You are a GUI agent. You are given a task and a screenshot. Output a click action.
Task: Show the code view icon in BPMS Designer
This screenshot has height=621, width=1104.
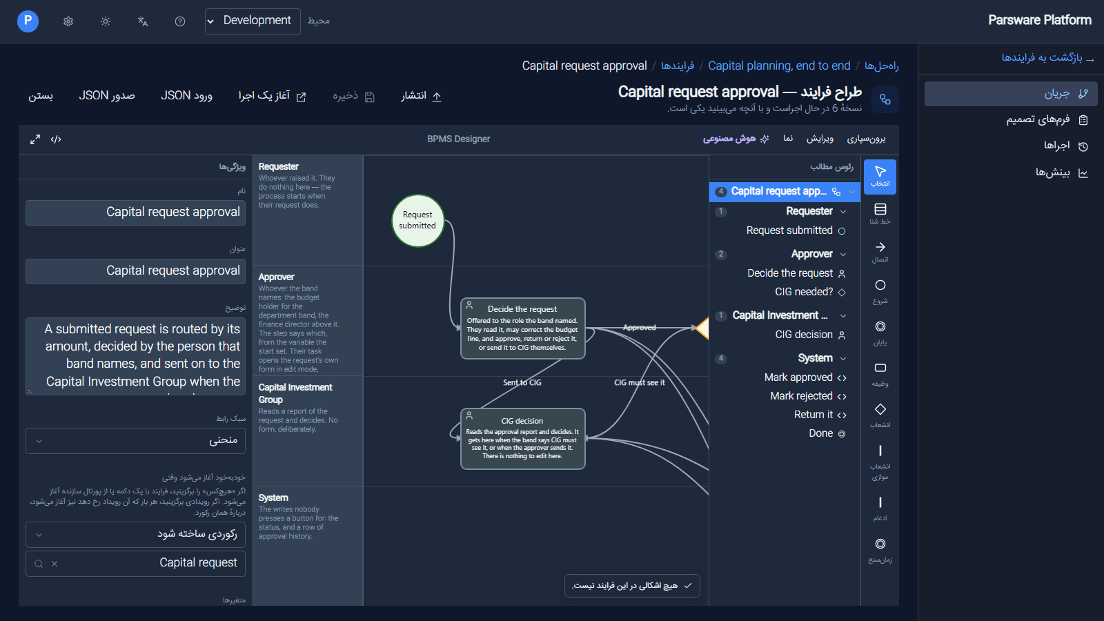pos(56,139)
